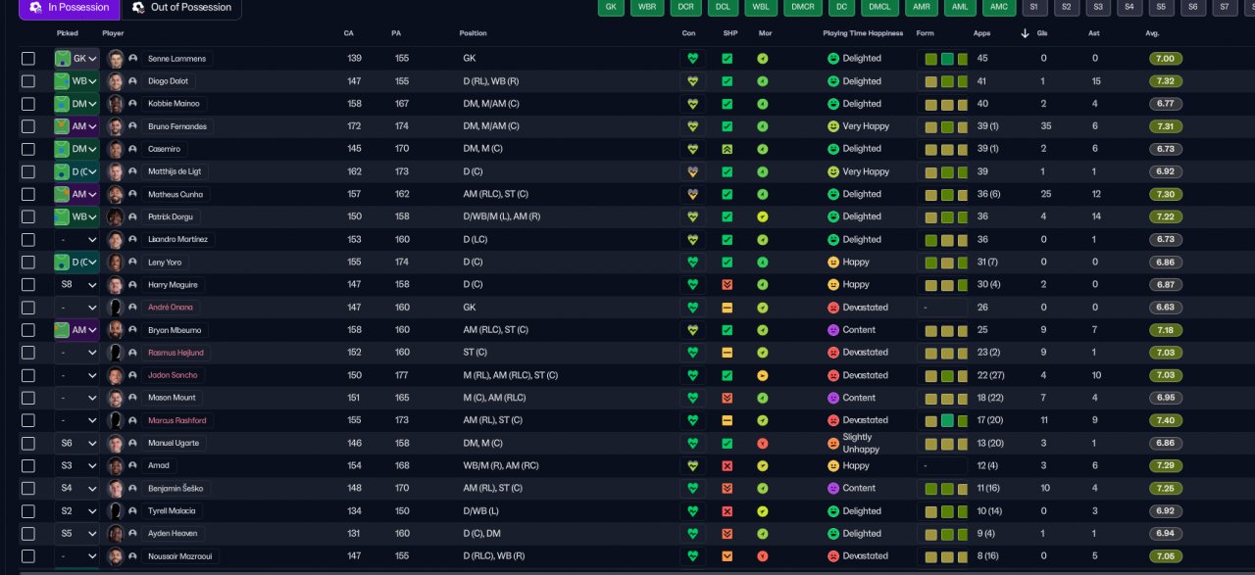The image size is (1255, 575).
Task: Click Benjamin Šeško's morale icon
Action: click(x=762, y=489)
